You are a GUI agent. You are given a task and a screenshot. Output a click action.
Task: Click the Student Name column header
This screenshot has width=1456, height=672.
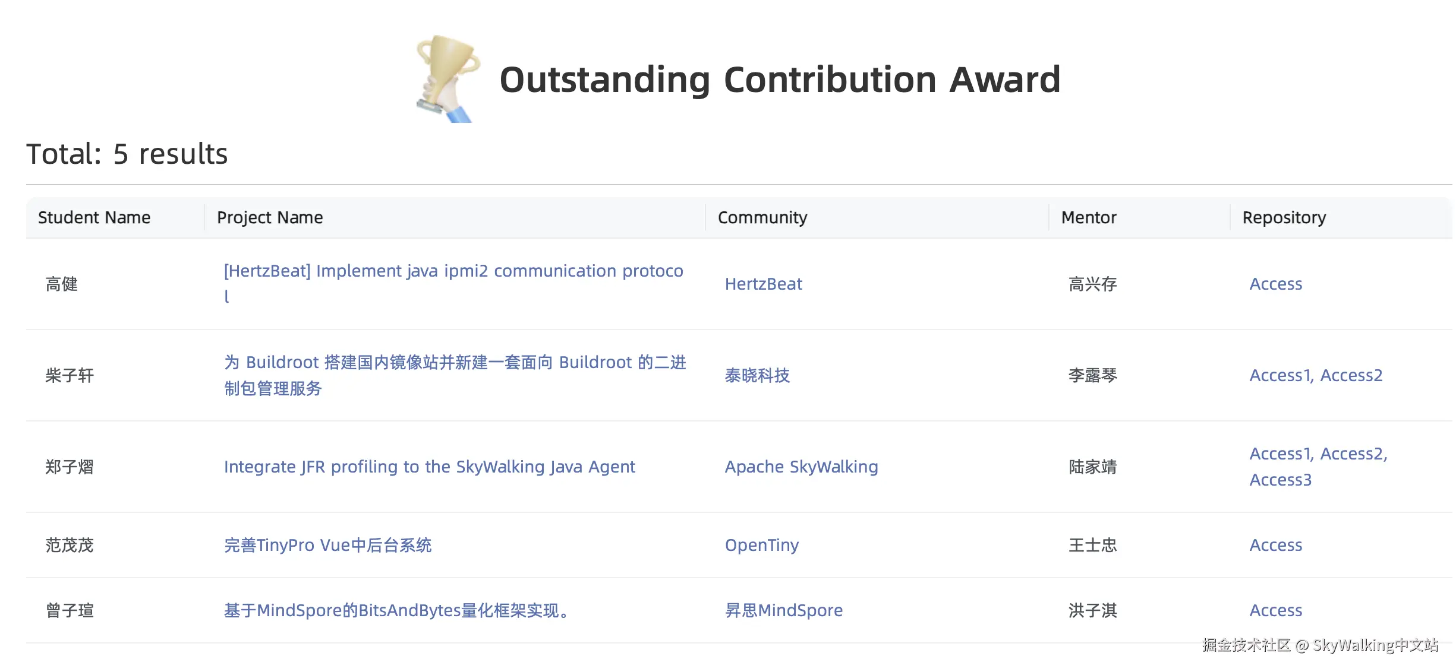[x=94, y=217]
